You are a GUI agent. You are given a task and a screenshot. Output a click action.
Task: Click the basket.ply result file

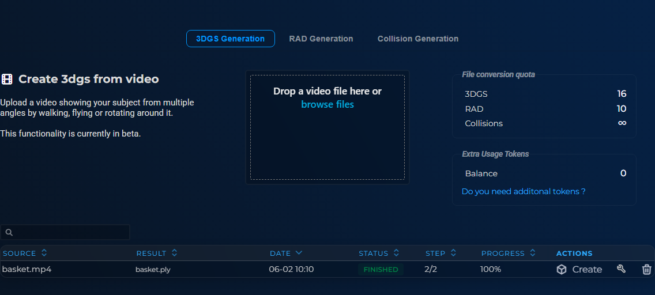pyautogui.click(x=153, y=270)
